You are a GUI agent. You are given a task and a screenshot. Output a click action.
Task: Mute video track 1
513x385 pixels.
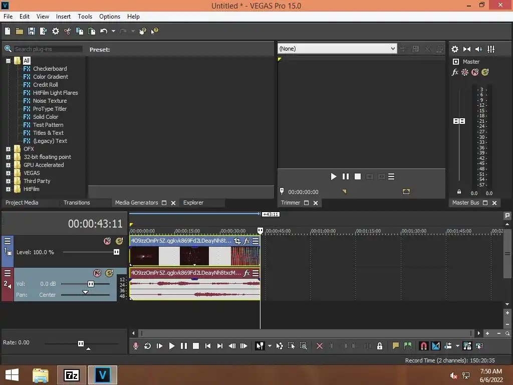107,241
